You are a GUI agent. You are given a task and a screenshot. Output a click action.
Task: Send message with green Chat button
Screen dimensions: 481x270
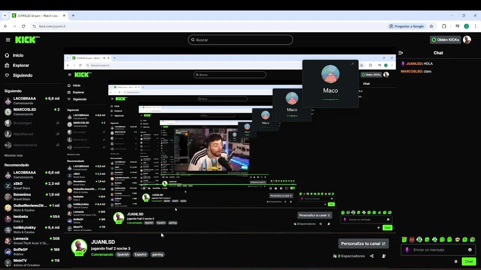(x=469, y=261)
